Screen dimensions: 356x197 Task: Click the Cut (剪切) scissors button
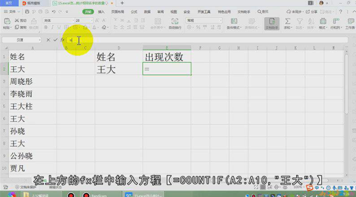(20, 20)
